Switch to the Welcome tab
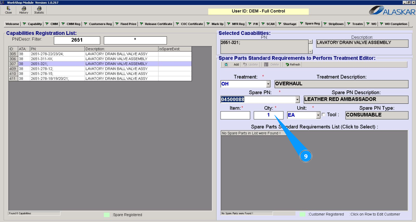 pyautogui.click(x=12, y=24)
